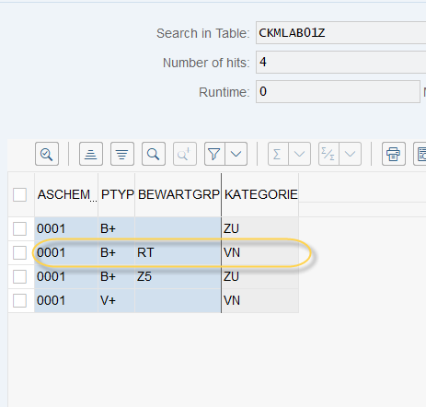Click the KATEGORIE column header
This screenshot has height=407, width=426.
(260, 194)
